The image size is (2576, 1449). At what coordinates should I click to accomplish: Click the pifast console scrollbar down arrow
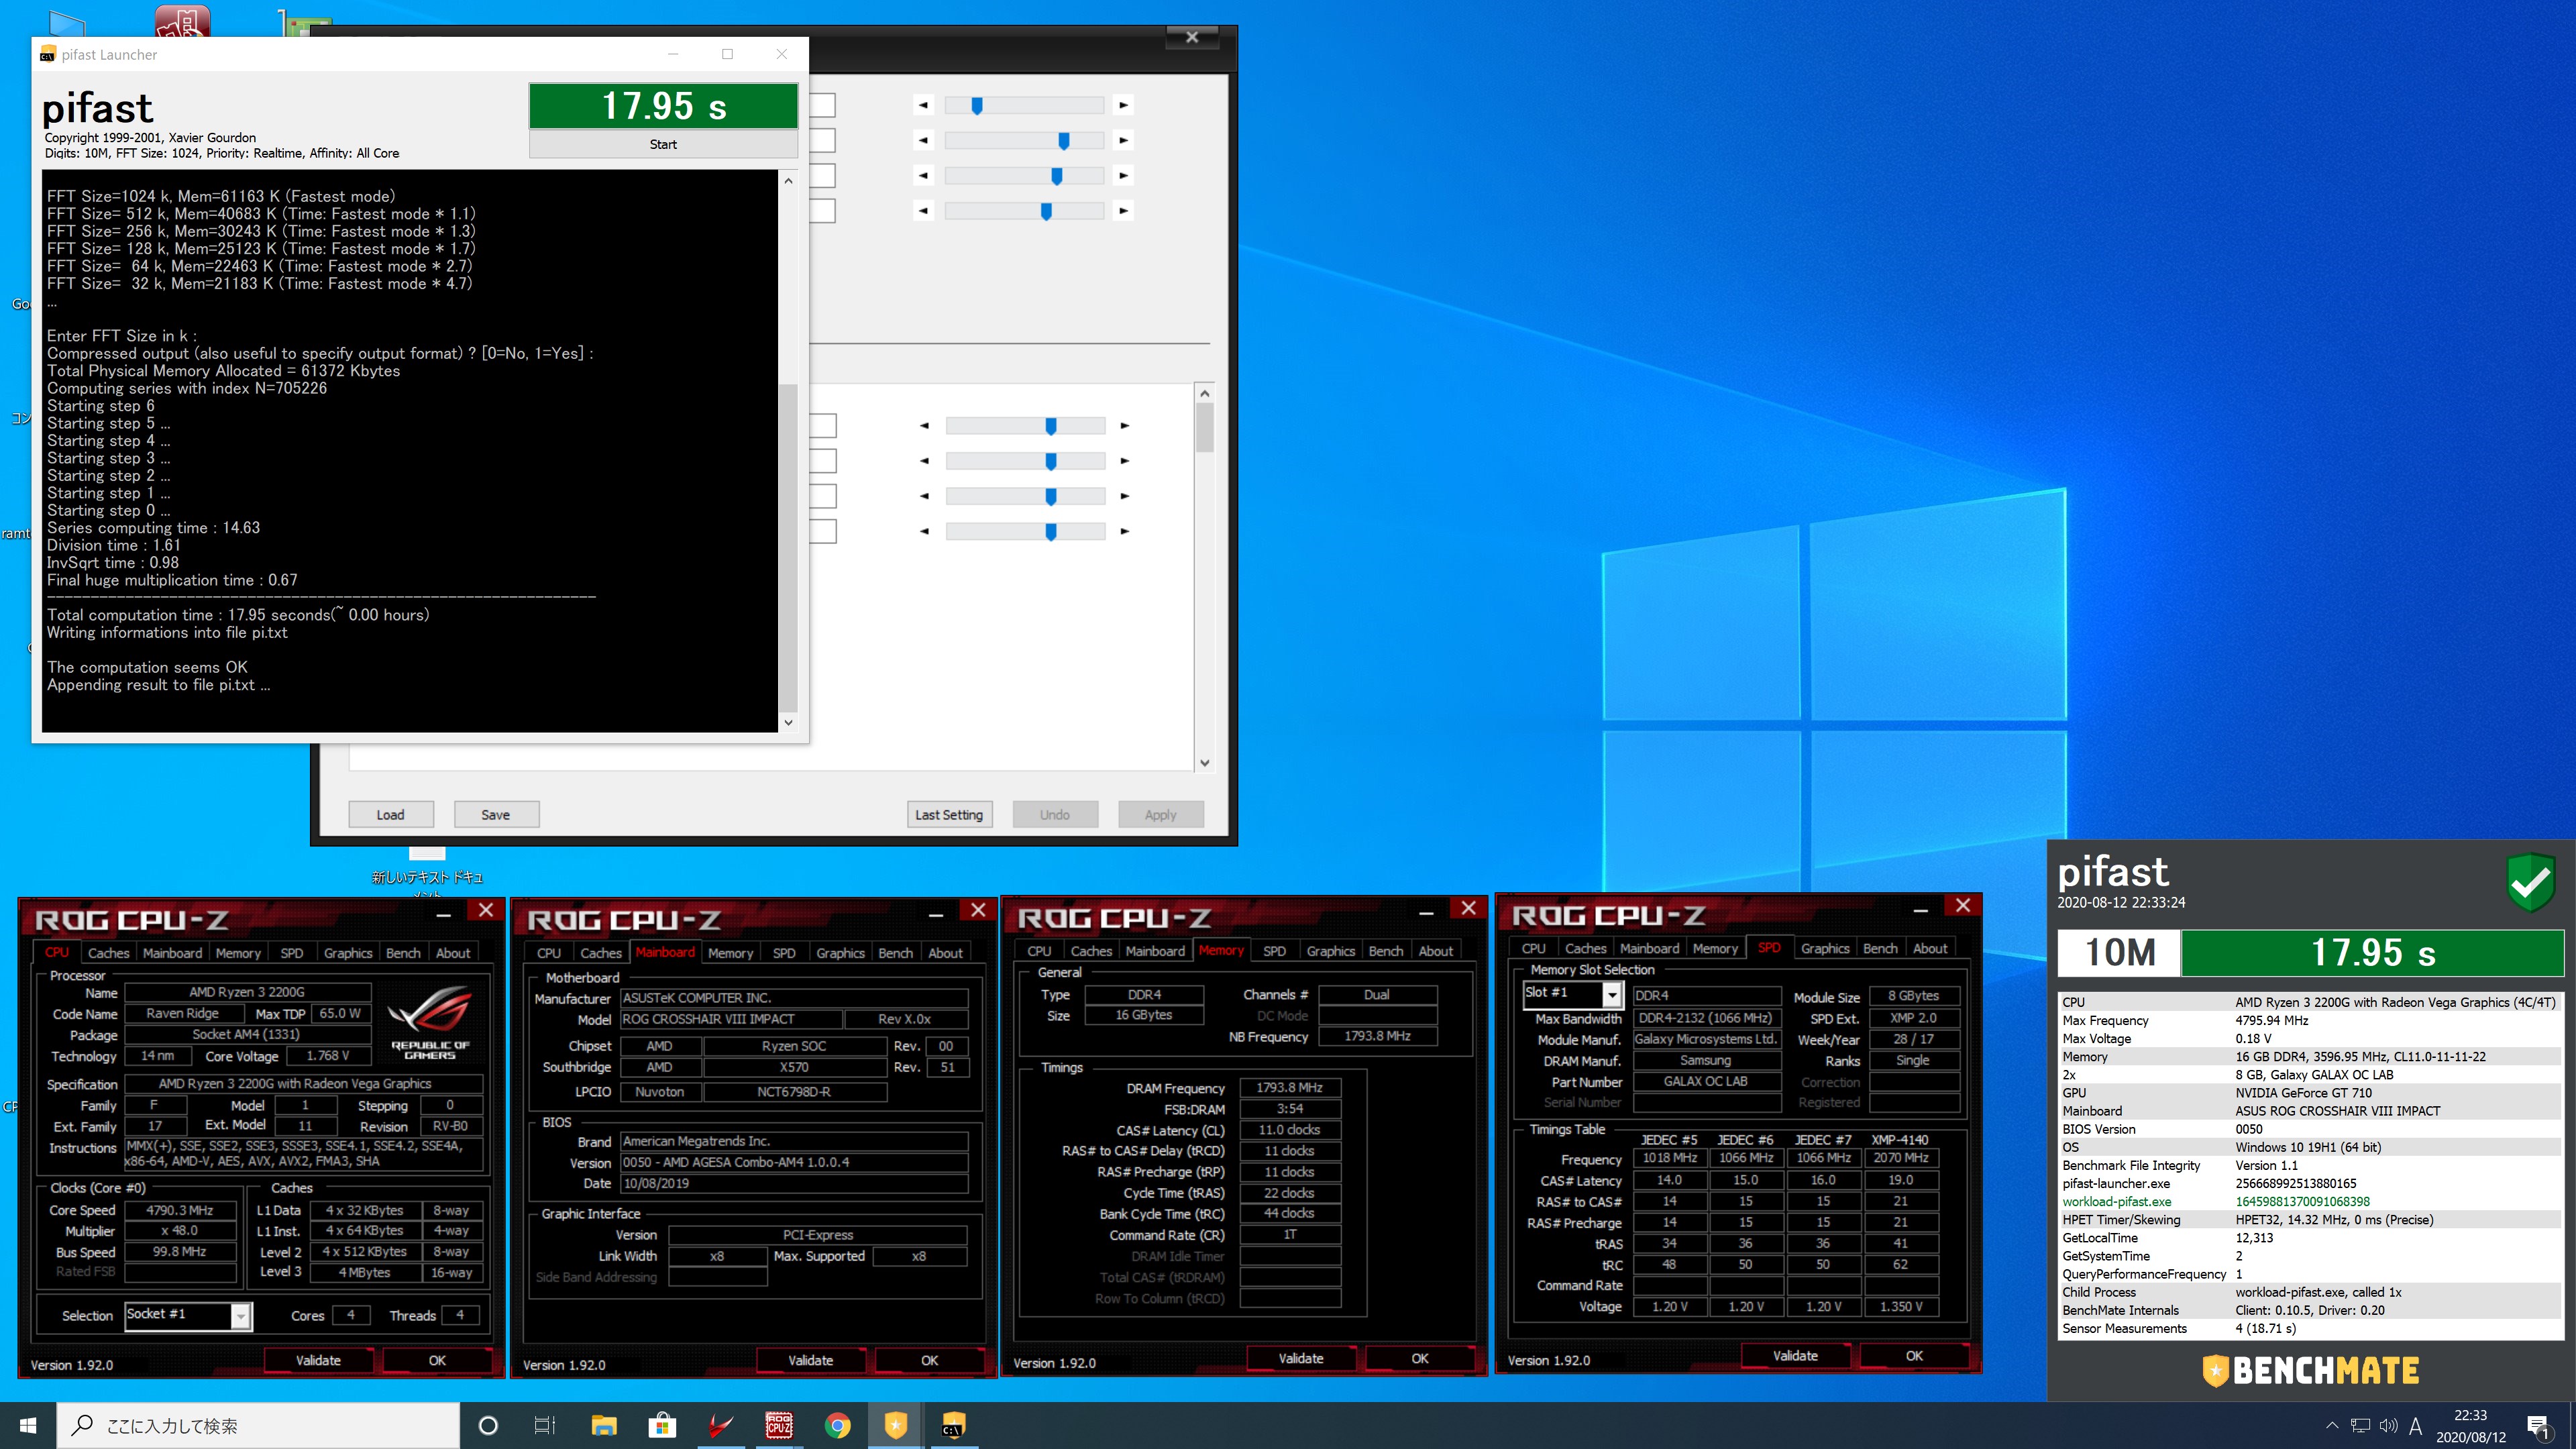pyautogui.click(x=788, y=722)
